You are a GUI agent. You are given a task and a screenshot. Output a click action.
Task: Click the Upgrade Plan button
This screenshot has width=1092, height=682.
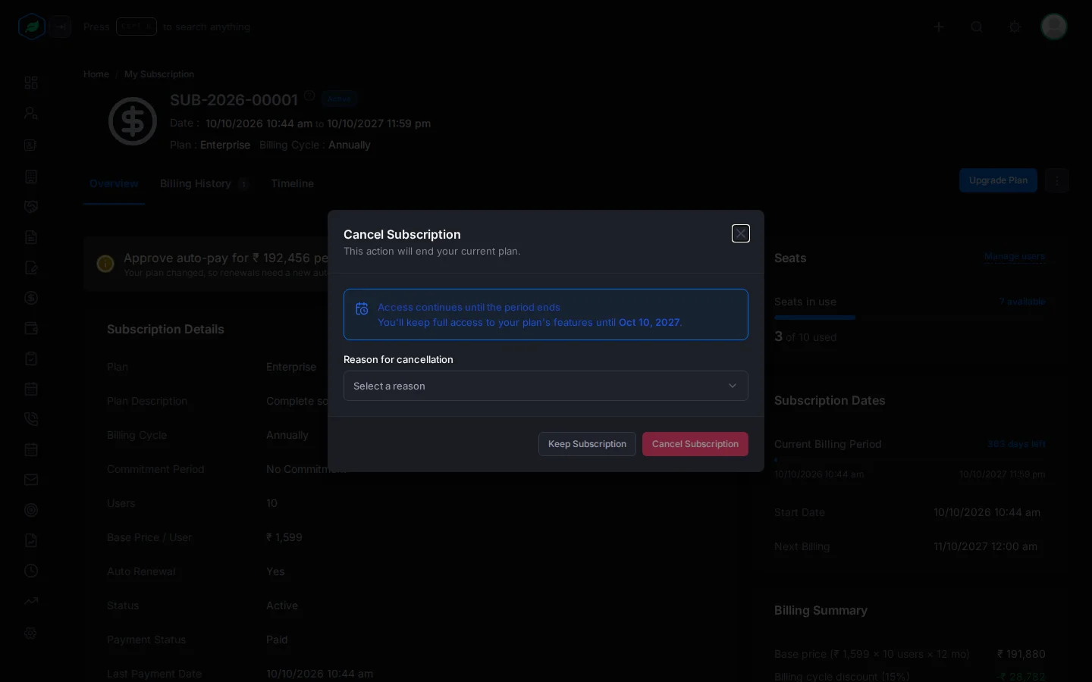click(998, 180)
